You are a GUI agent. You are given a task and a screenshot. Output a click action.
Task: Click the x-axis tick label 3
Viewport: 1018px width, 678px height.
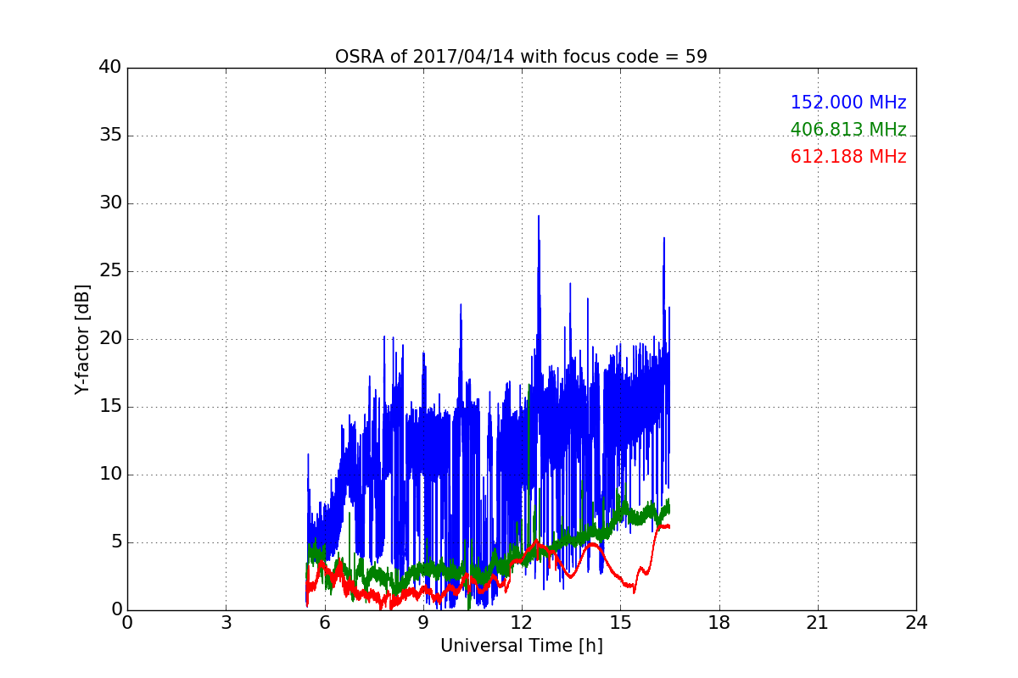(x=226, y=623)
